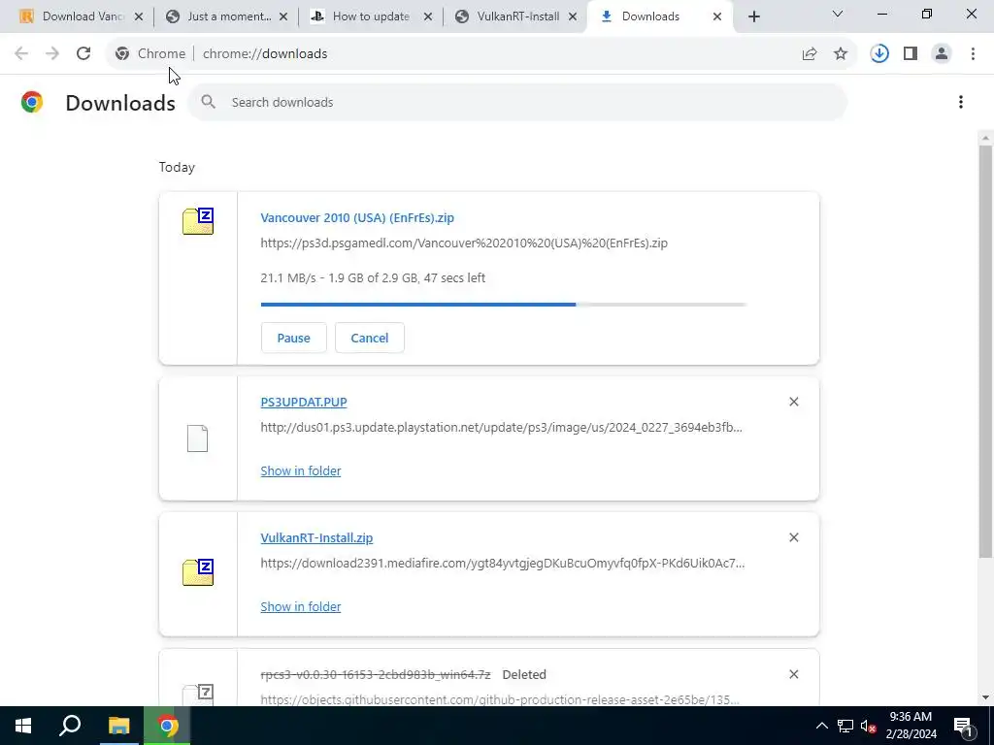Image resolution: width=994 pixels, height=745 pixels.
Task: Open the toolbar downloads bubble icon
Action: (879, 54)
